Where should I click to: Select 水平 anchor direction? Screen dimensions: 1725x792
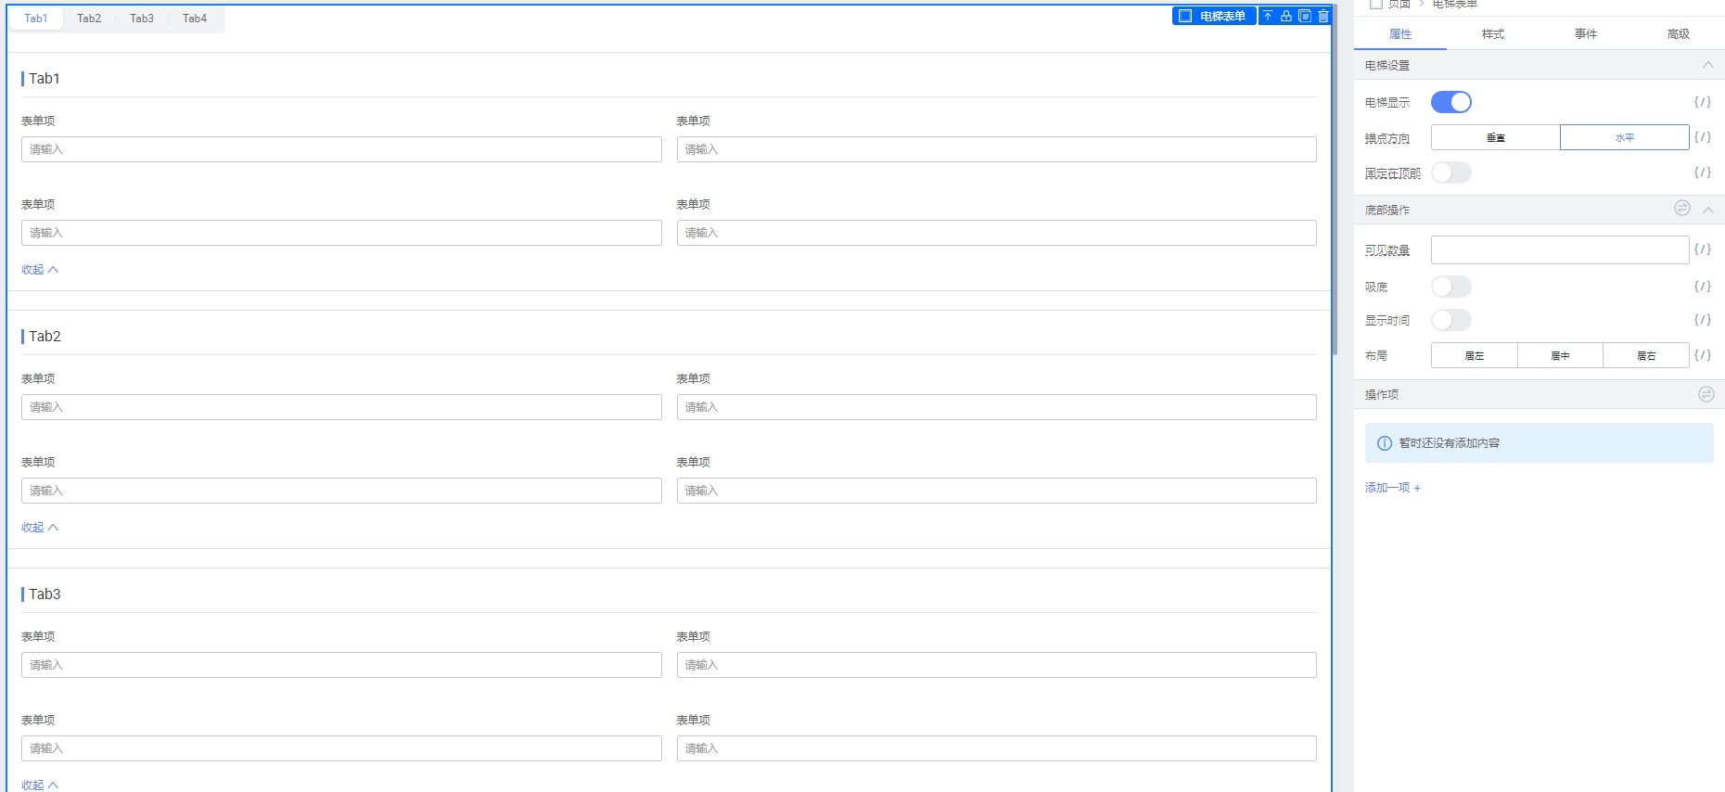pos(1625,137)
